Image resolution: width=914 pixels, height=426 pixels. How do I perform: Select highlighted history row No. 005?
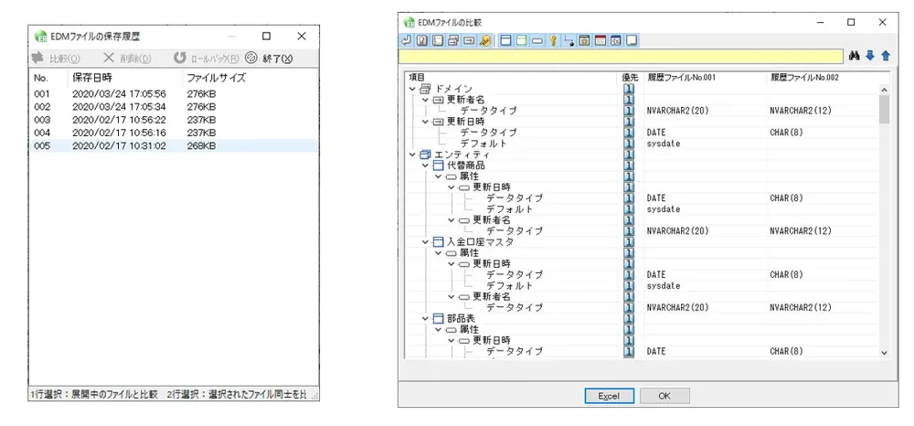(x=173, y=145)
